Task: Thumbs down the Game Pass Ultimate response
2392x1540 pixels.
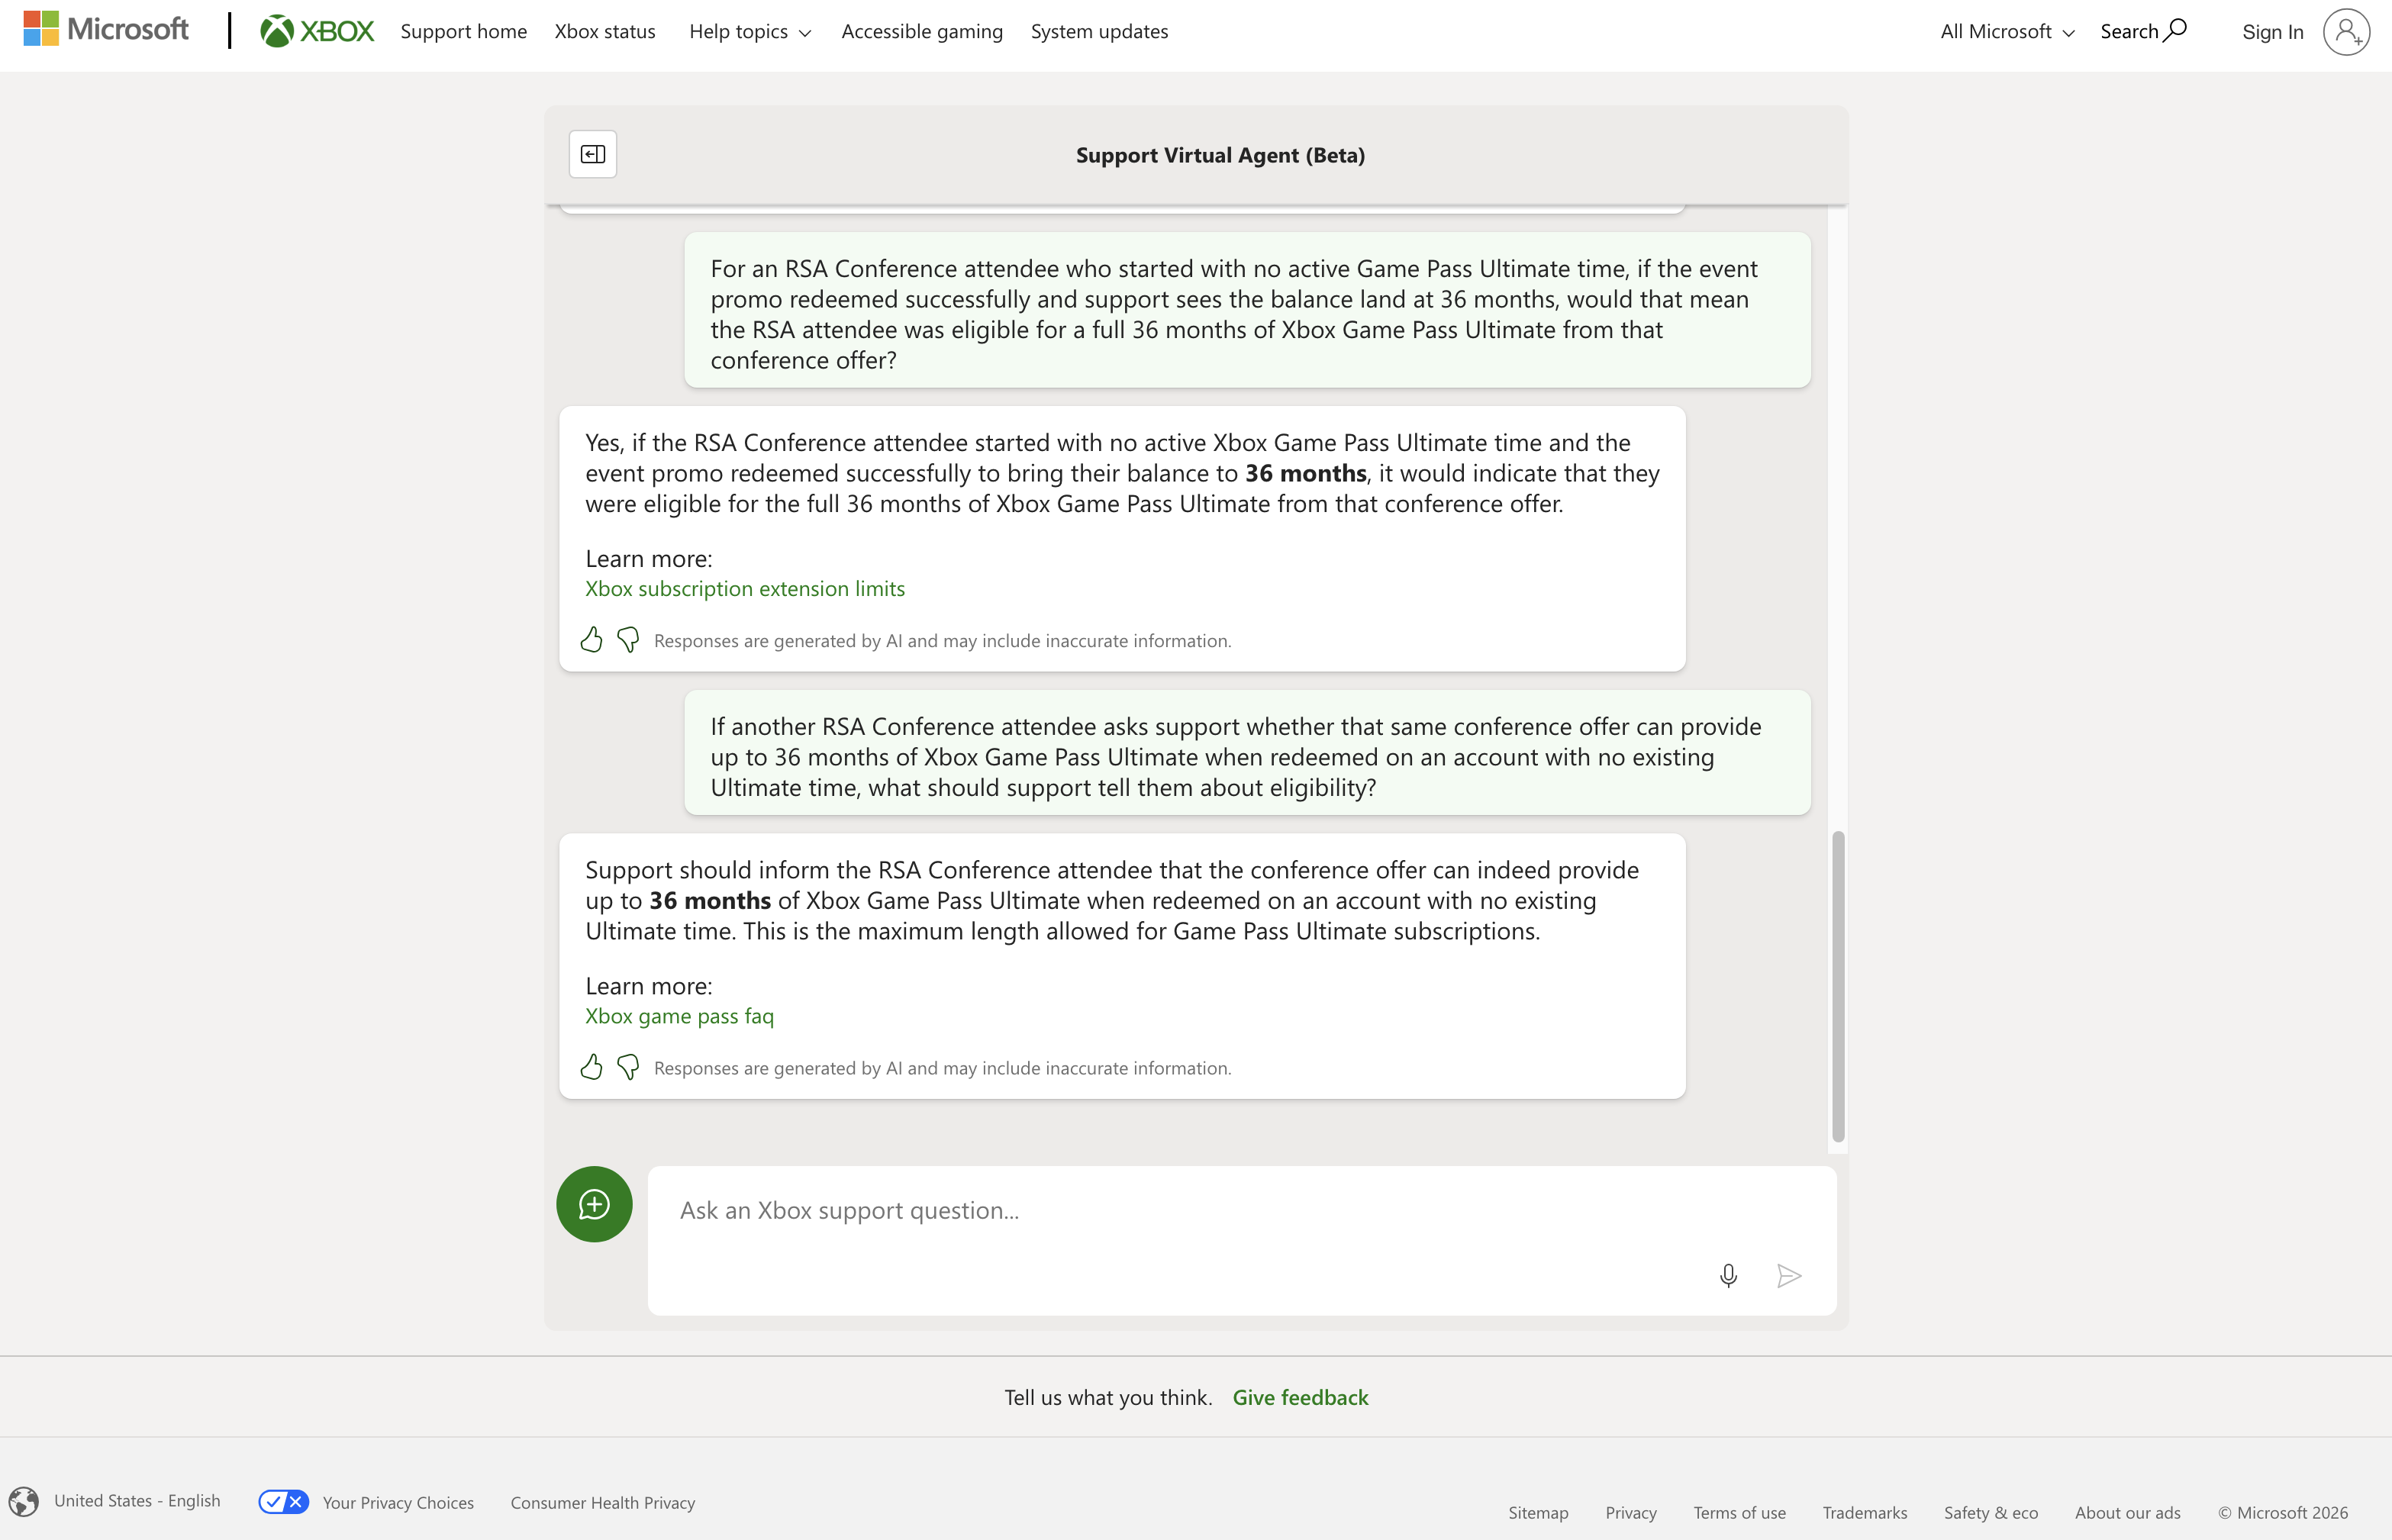Action: tap(628, 1067)
